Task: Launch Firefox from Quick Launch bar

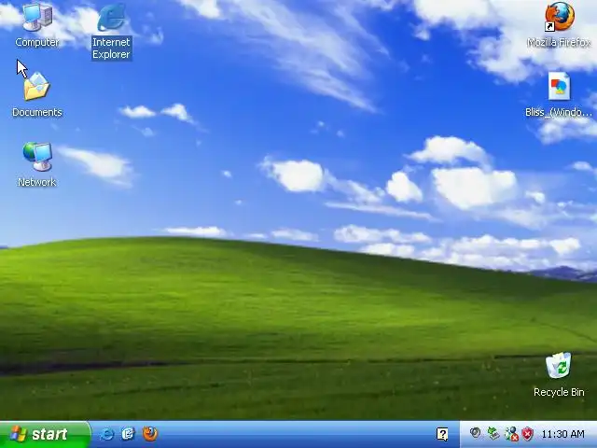Action: (x=150, y=433)
